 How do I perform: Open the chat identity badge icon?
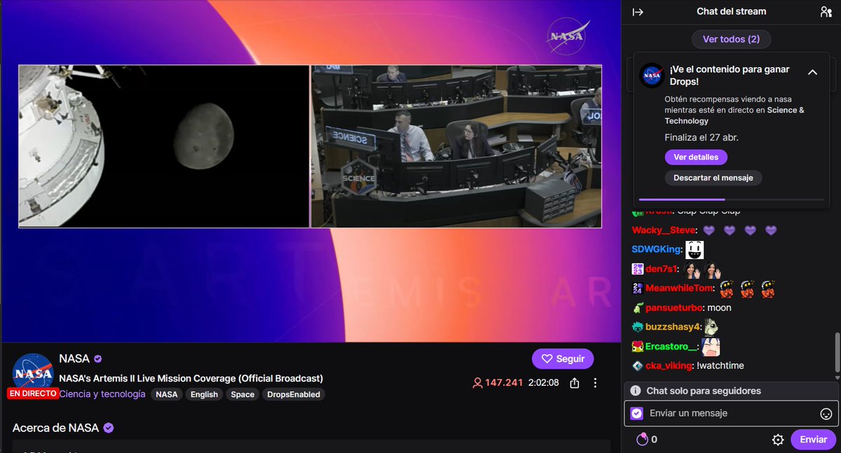point(636,413)
